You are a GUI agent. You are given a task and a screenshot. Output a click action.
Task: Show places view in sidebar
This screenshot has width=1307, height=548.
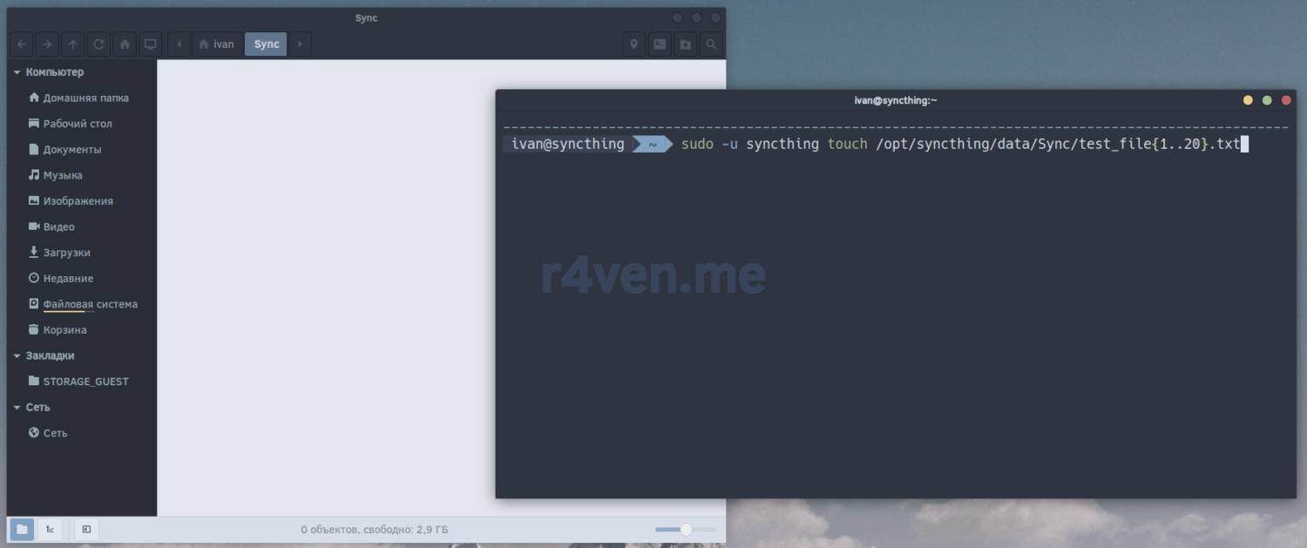point(23,529)
